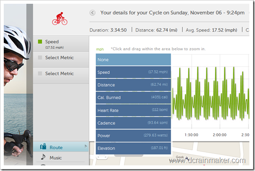Switch to the Route tab
The image size is (255, 171).
(x=61, y=147)
